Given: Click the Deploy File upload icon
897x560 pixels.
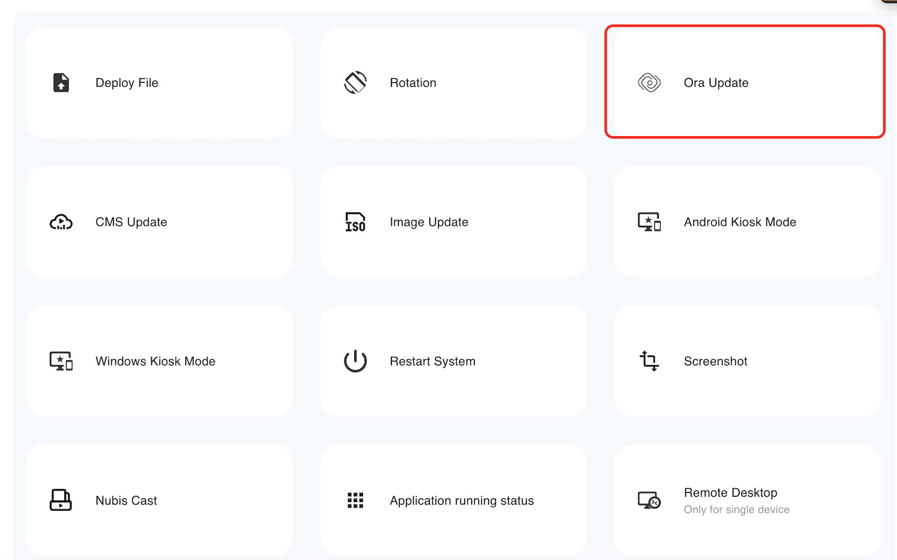Looking at the screenshot, I should (61, 82).
